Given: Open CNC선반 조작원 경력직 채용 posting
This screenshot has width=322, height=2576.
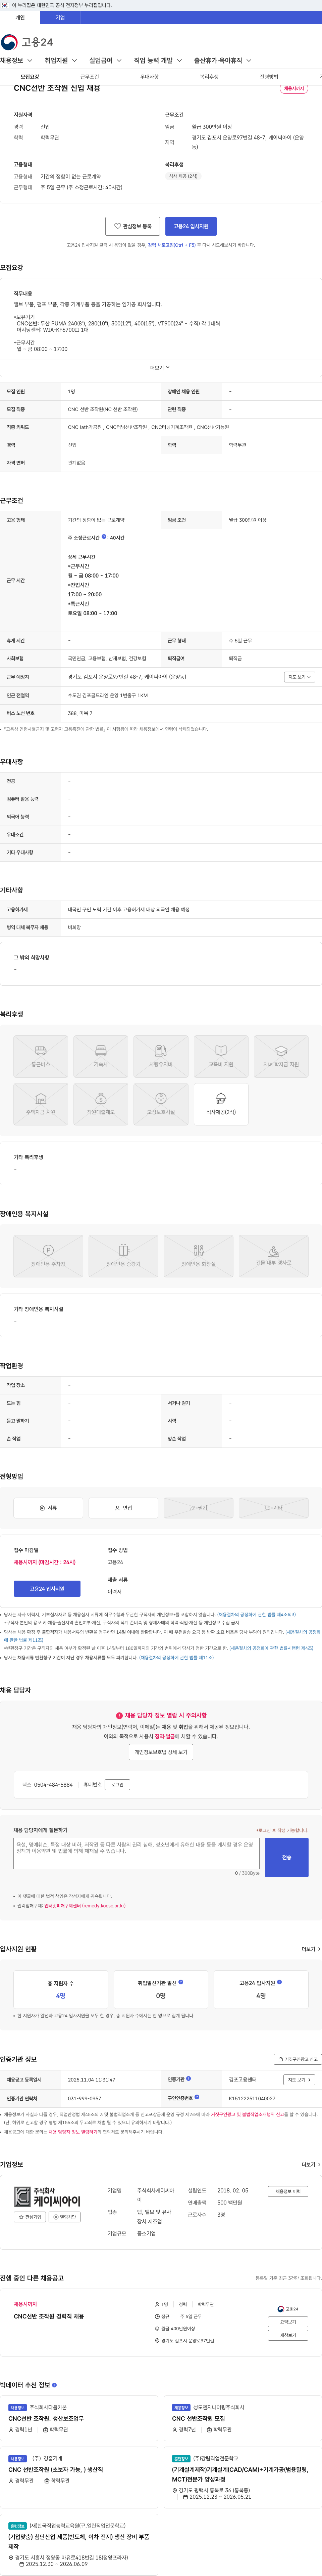Looking at the screenshot, I should [x=49, y=2316].
